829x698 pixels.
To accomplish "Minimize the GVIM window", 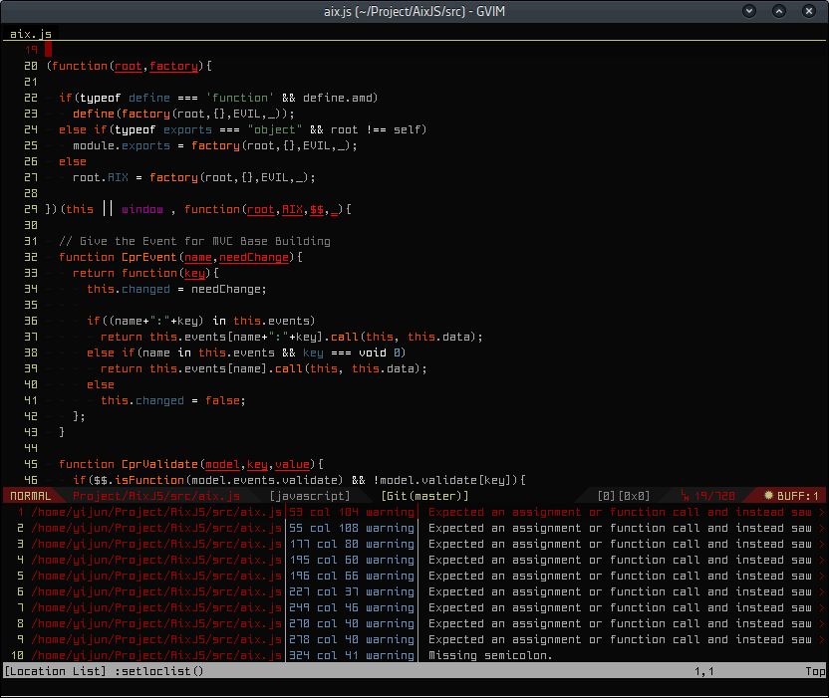I will coord(749,10).
